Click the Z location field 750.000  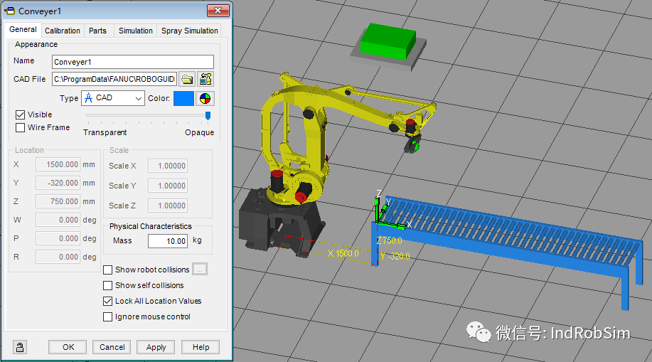pos(58,201)
